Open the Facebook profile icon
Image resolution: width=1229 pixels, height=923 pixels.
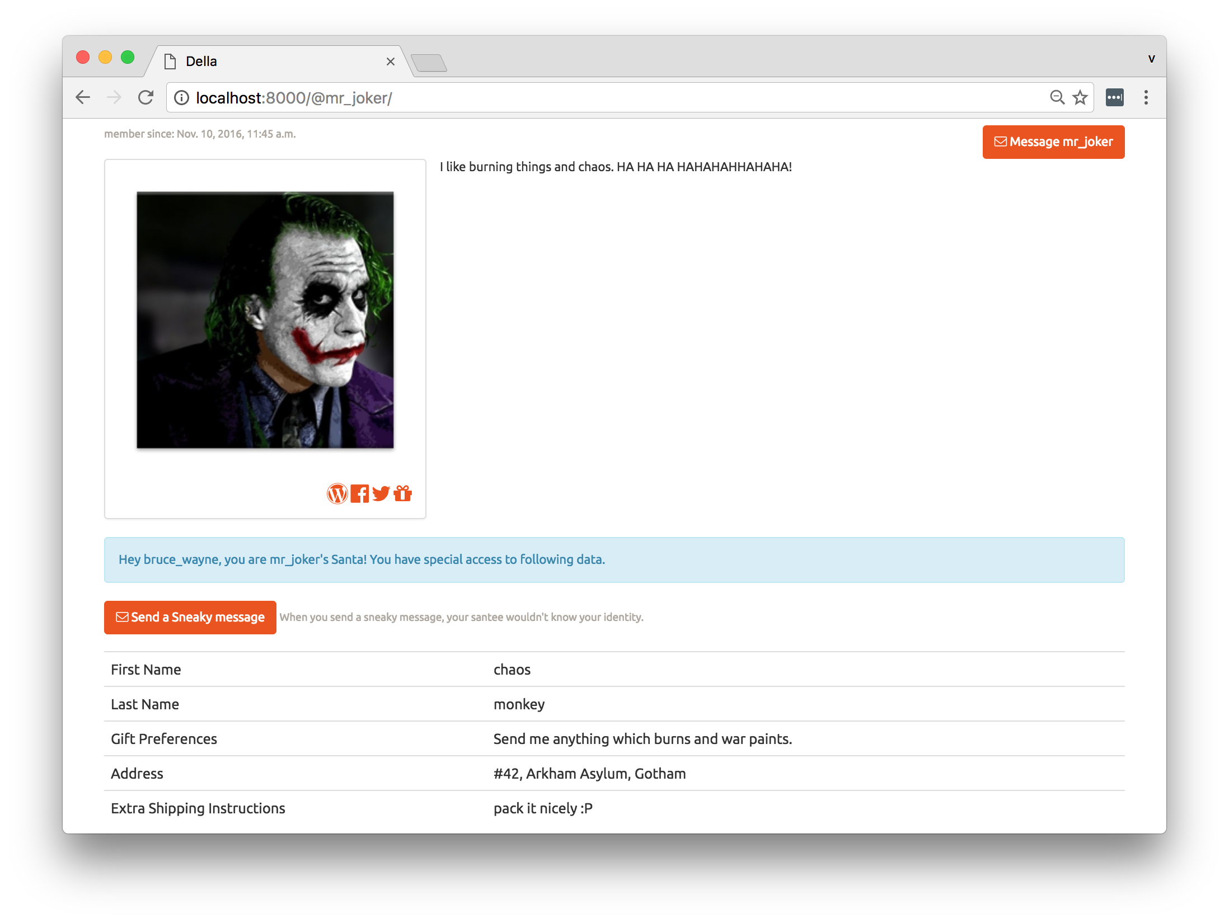pos(359,493)
